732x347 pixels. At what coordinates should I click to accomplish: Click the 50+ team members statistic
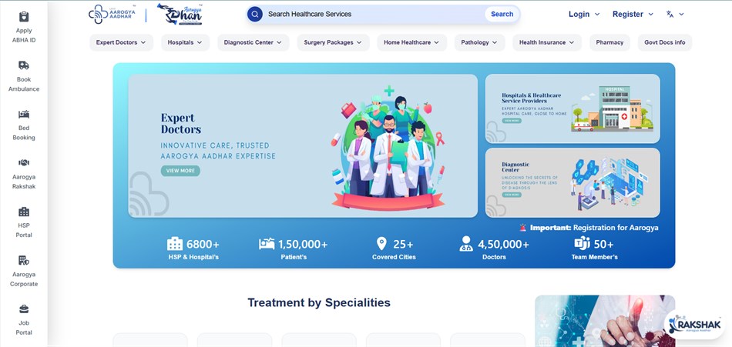pyautogui.click(x=603, y=244)
